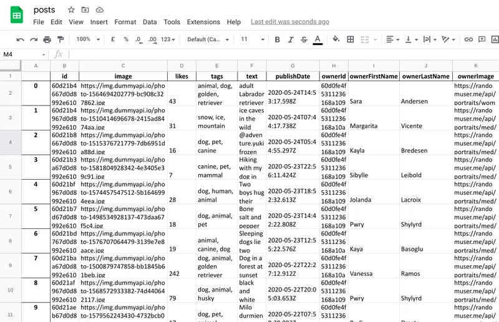Open the Help menu
The image size is (499, 322).
click(x=233, y=22)
